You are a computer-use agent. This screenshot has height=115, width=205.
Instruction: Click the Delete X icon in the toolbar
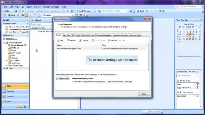[x=23, y=11]
